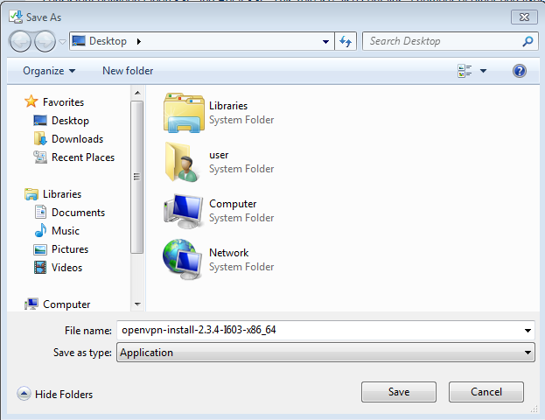The width and height of the screenshot is (545, 420).
Task: Open the File name dropdown arrow
Action: [528, 330]
